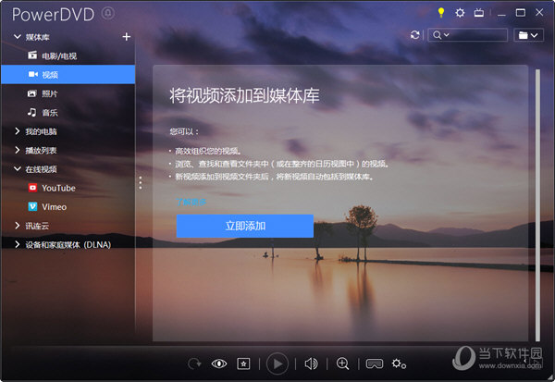Click the 立即添加 button
The height and width of the screenshot is (382, 555).
245,226
